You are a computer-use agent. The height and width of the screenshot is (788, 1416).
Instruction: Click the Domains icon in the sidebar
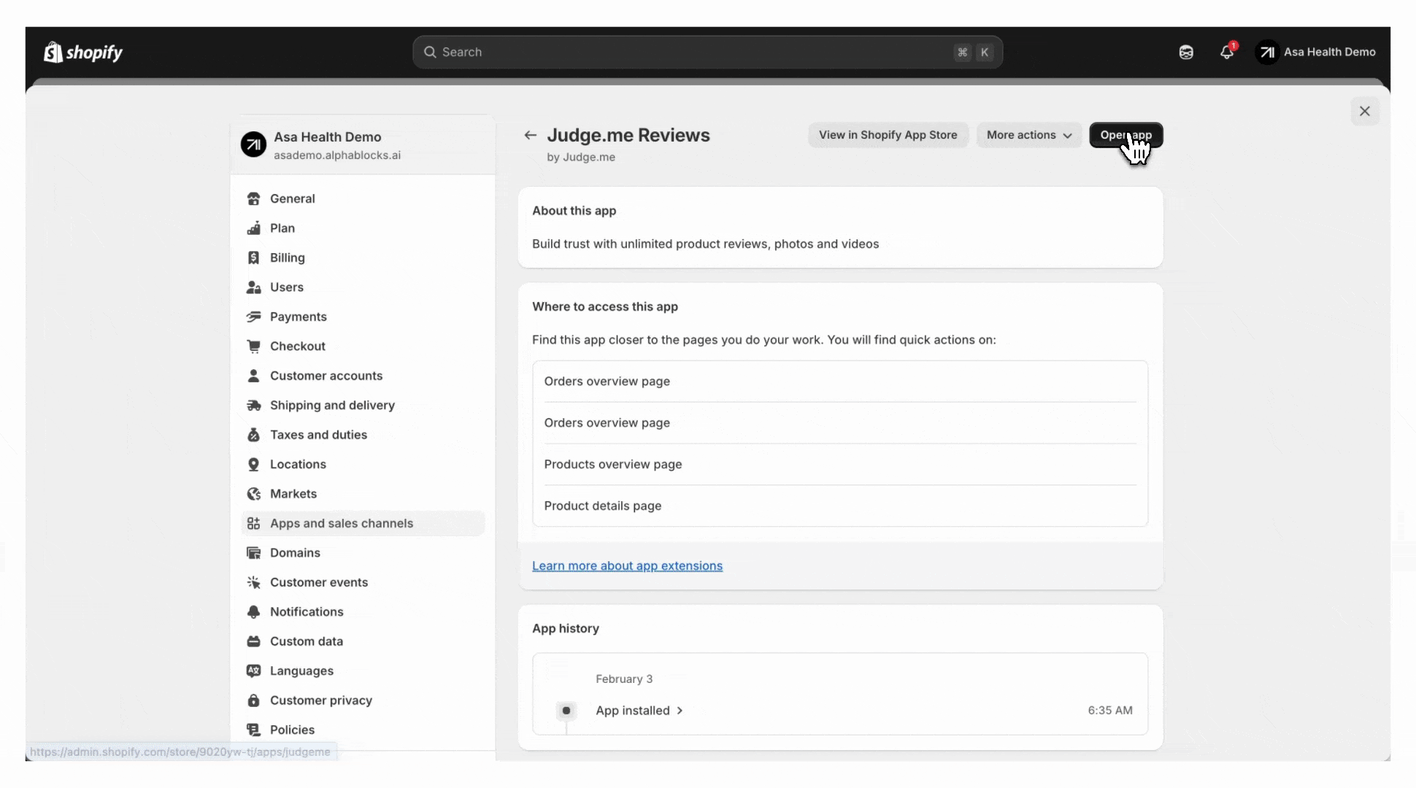coord(253,553)
